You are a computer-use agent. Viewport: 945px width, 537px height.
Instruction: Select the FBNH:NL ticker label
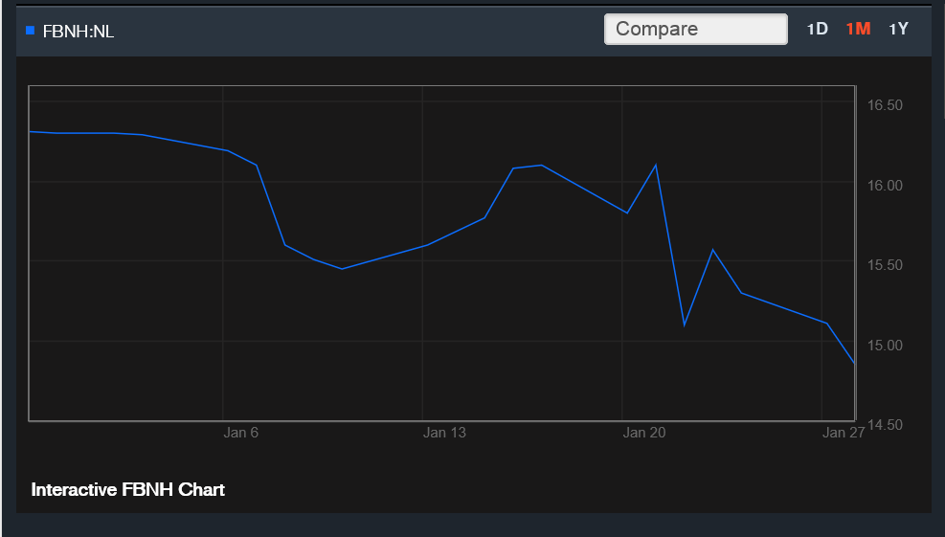click(79, 31)
